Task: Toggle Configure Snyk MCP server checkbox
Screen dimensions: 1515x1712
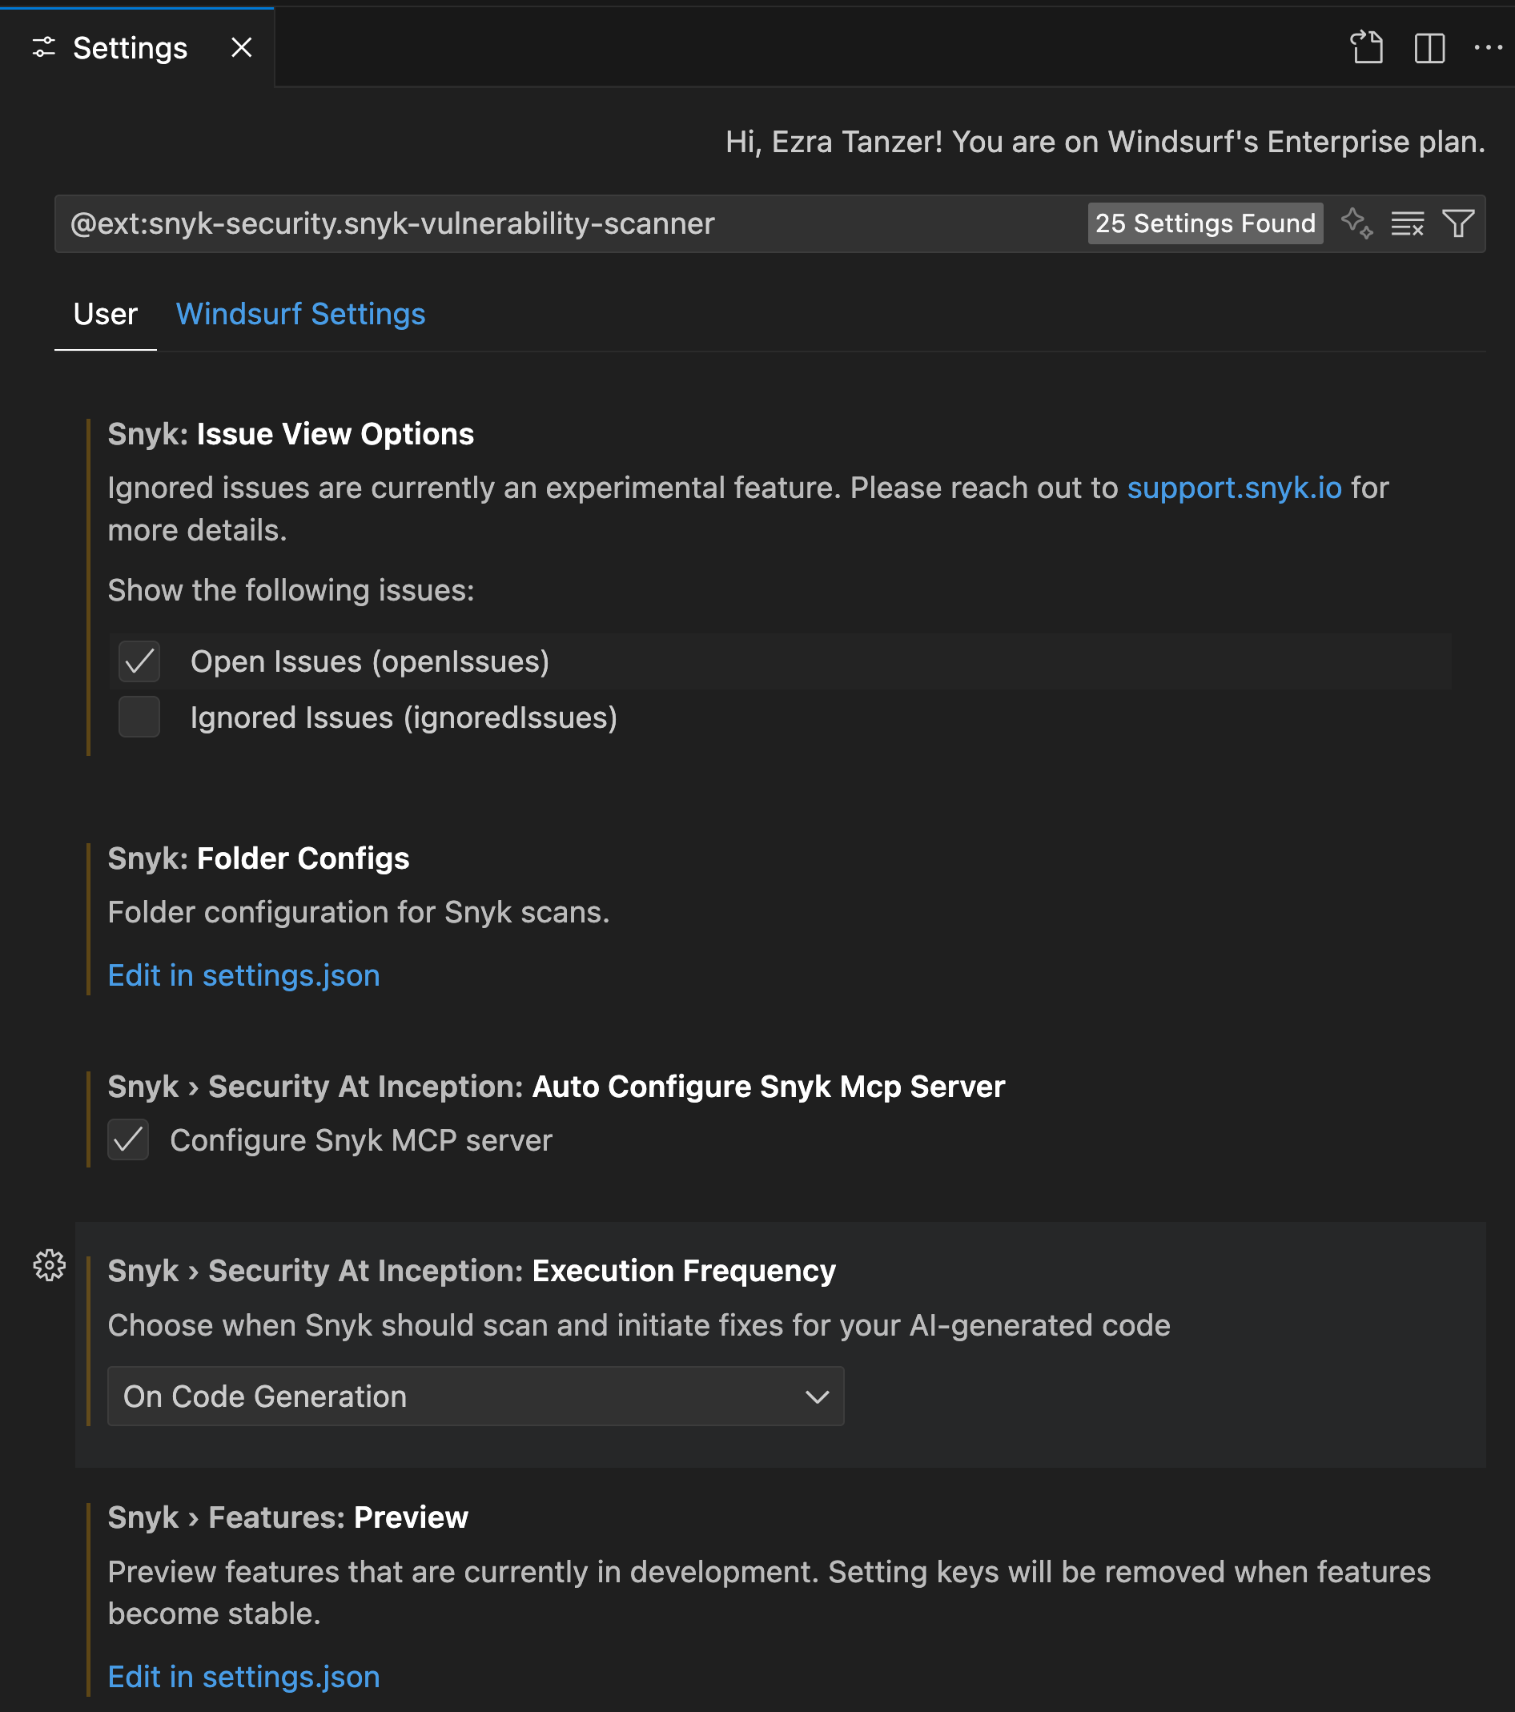Action: coord(128,1140)
